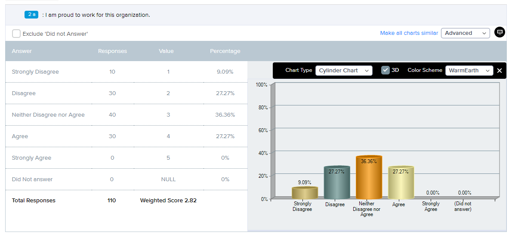
Task: Click the Weighted Score 2.82 text
Action: click(x=168, y=201)
